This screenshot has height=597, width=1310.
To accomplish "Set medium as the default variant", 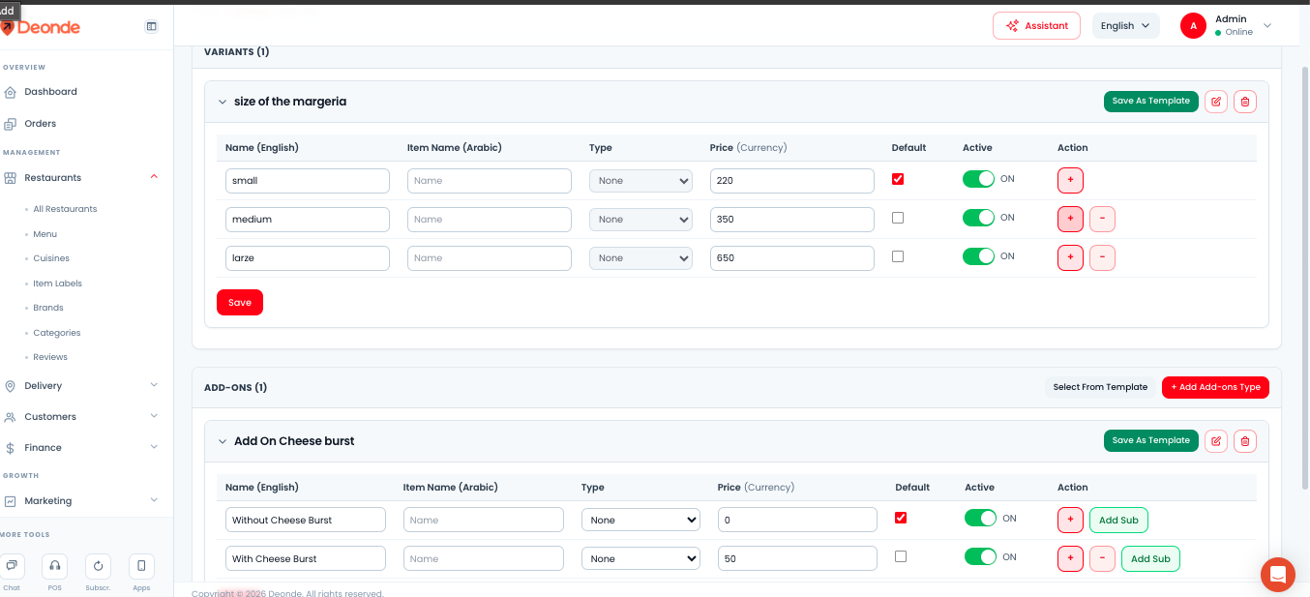I will [898, 218].
